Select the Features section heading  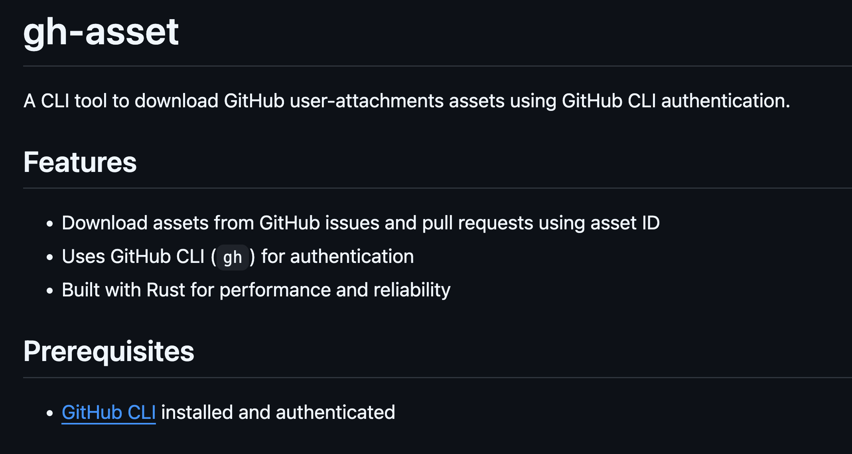[80, 162]
